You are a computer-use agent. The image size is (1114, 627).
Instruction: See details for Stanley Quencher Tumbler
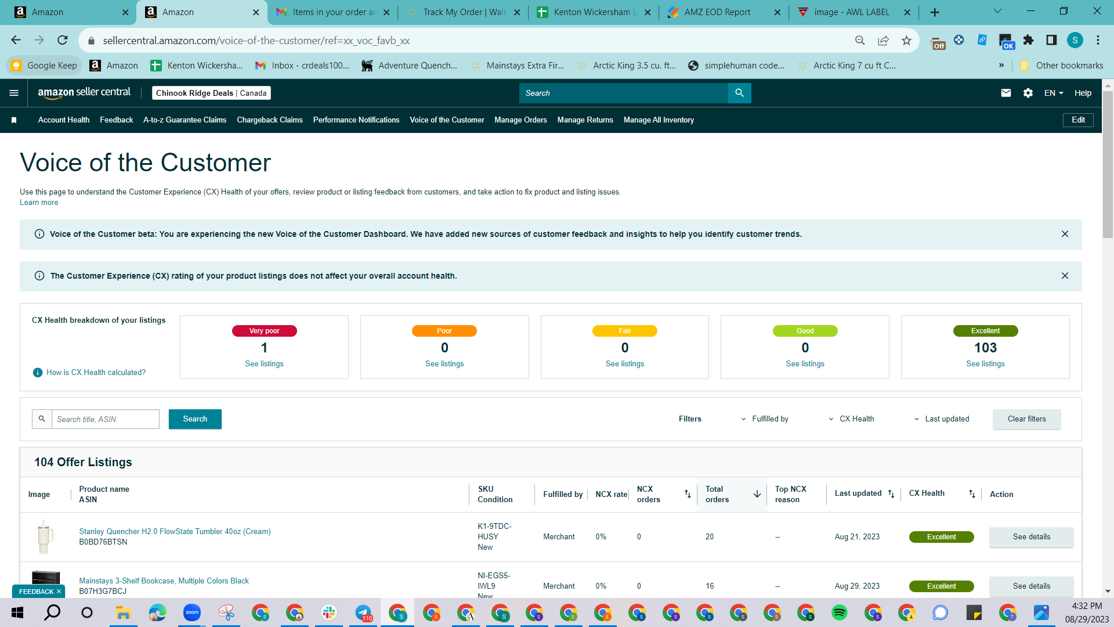tap(1031, 537)
